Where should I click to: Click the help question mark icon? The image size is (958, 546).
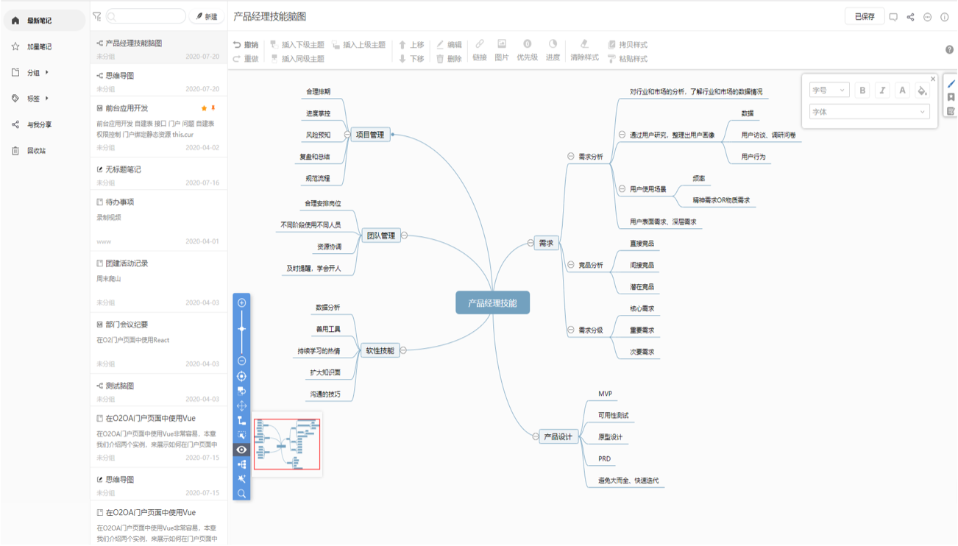pos(949,50)
